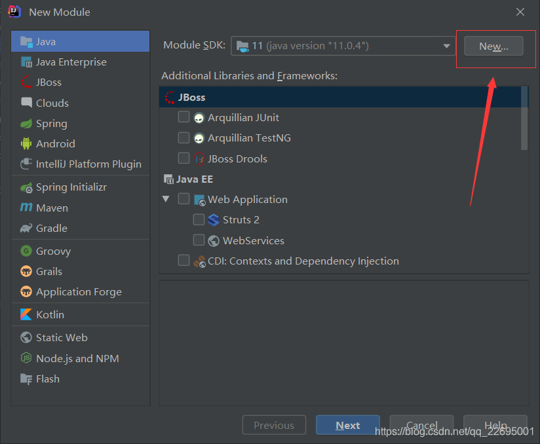Click the Kotlin K icon
This screenshot has width=540, height=444.
(26, 314)
